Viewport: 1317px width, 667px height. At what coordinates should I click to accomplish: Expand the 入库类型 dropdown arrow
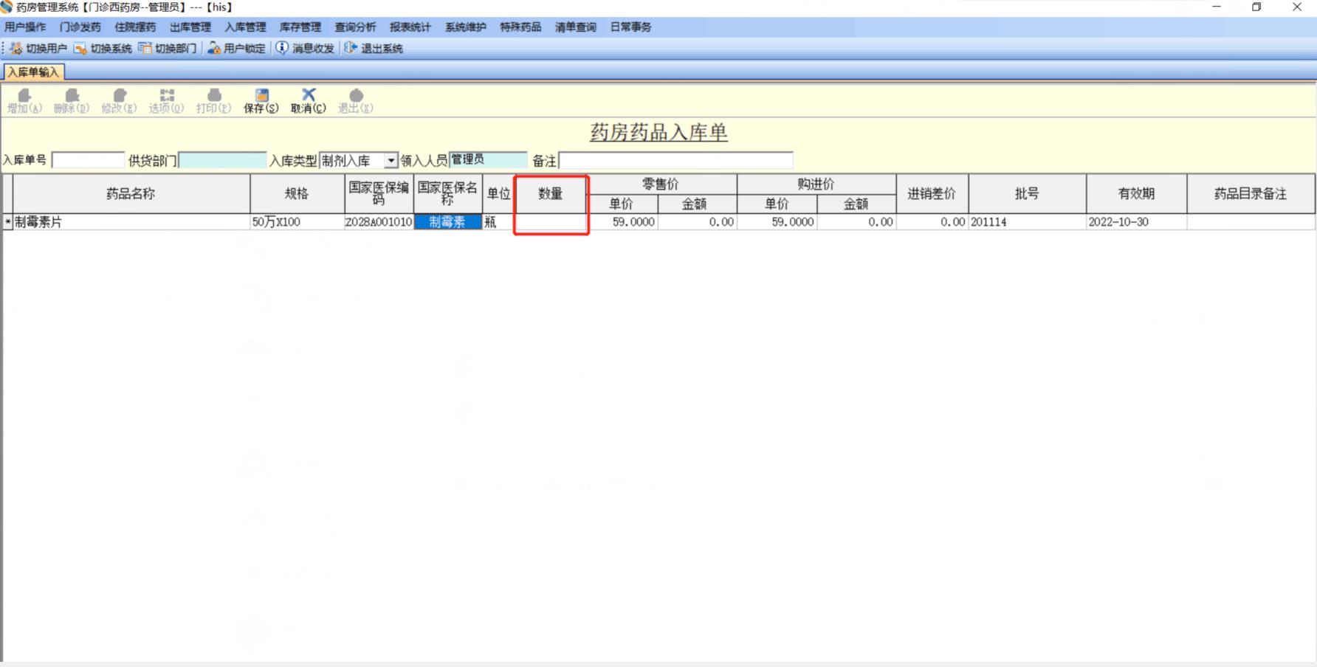coord(391,161)
